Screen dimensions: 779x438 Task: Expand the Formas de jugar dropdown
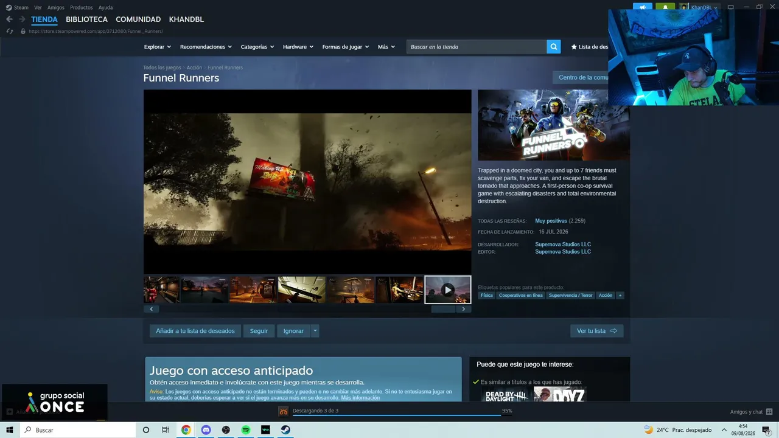tap(346, 47)
